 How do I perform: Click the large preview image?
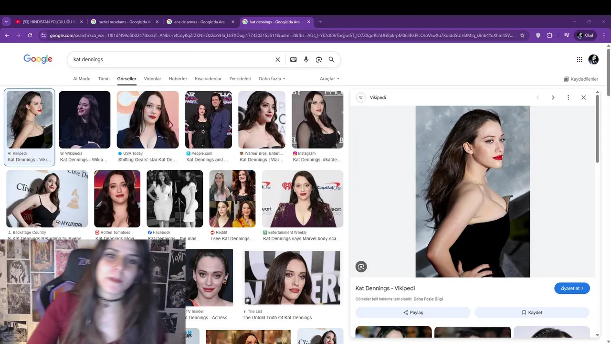(x=473, y=192)
